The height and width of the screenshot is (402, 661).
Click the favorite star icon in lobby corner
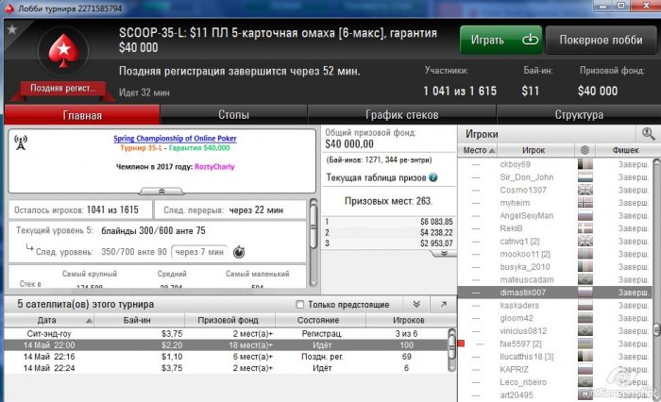tap(11, 29)
